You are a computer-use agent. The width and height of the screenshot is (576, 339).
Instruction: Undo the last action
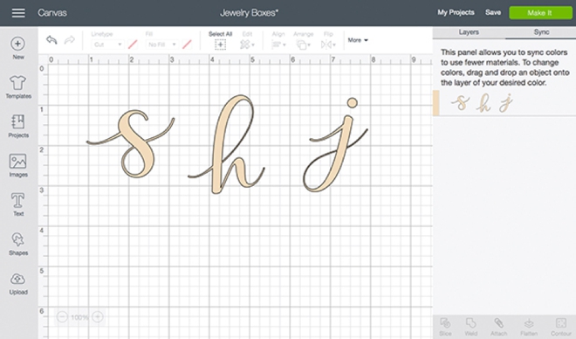tap(51, 39)
